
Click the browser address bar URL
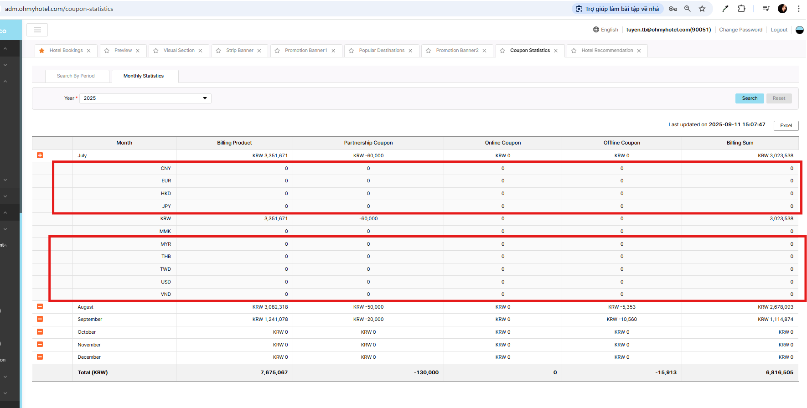pos(59,9)
